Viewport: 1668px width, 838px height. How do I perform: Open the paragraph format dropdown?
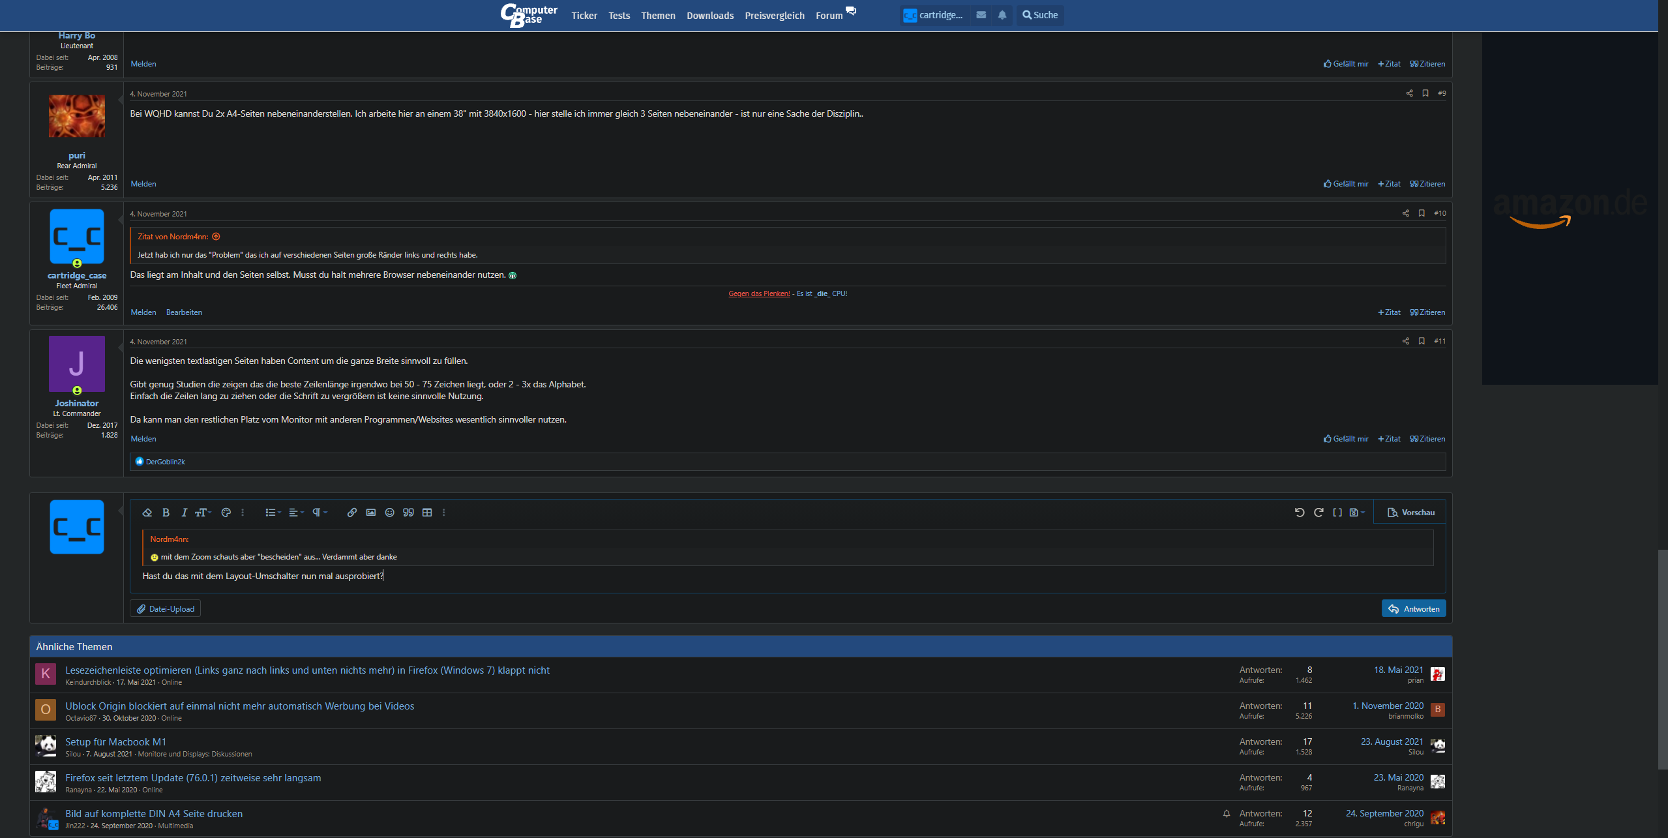[319, 513]
